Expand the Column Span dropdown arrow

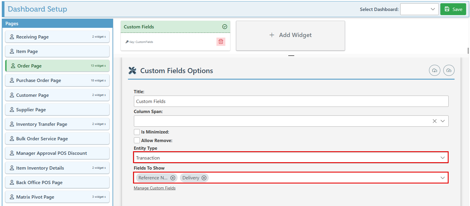coord(442,121)
